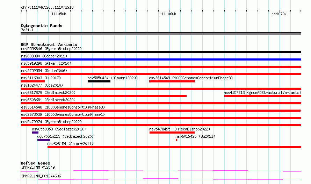Open the nsv608154 (Cooper2011) label
Image resolution: width=311 pixels, height=184 pixels.
pyautogui.click(x=70, y=144)
